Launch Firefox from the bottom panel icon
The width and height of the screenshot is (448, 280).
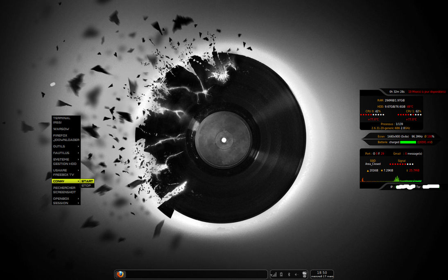[x=120, y=274]
